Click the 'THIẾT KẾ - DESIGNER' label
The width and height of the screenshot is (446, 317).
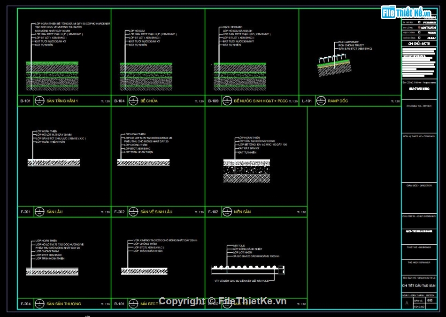[x=419, y=247]
